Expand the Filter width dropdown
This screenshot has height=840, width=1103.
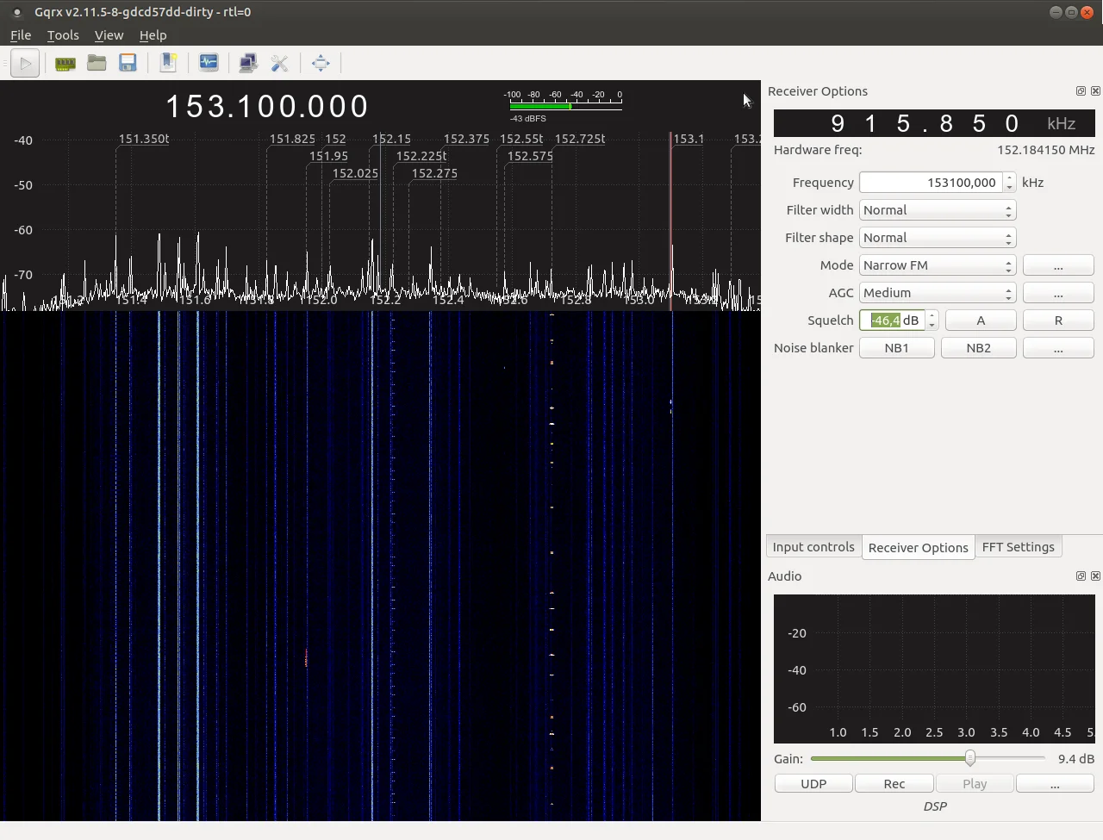(938, 210)
